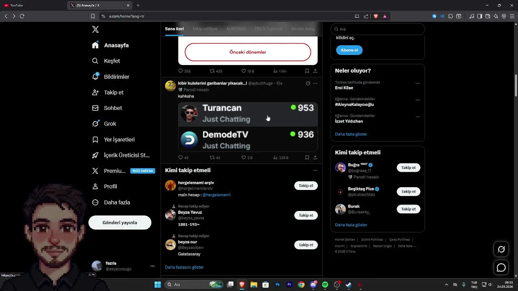Follow Buğra 1907 account

click(x=408, y=168)
